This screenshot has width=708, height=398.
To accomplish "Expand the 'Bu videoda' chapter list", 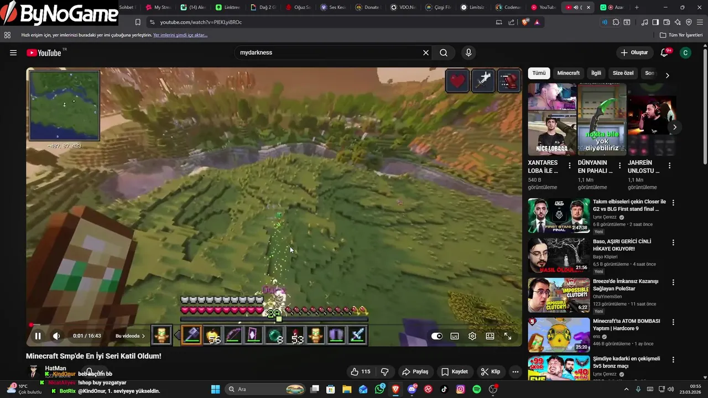I will [131, 336].
